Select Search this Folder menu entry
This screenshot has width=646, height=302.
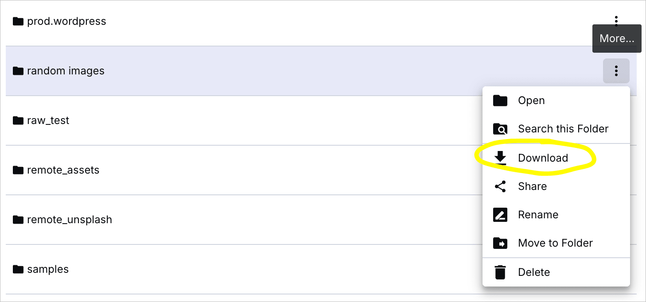coord(563,129)
